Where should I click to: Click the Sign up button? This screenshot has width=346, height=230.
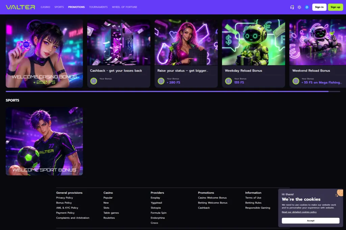tap(336, 7)
